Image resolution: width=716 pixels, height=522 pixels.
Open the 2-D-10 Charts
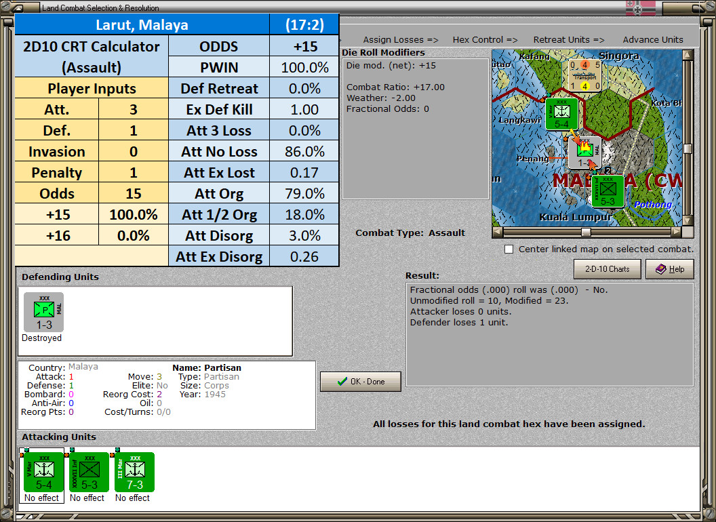(x=607, y=269)
